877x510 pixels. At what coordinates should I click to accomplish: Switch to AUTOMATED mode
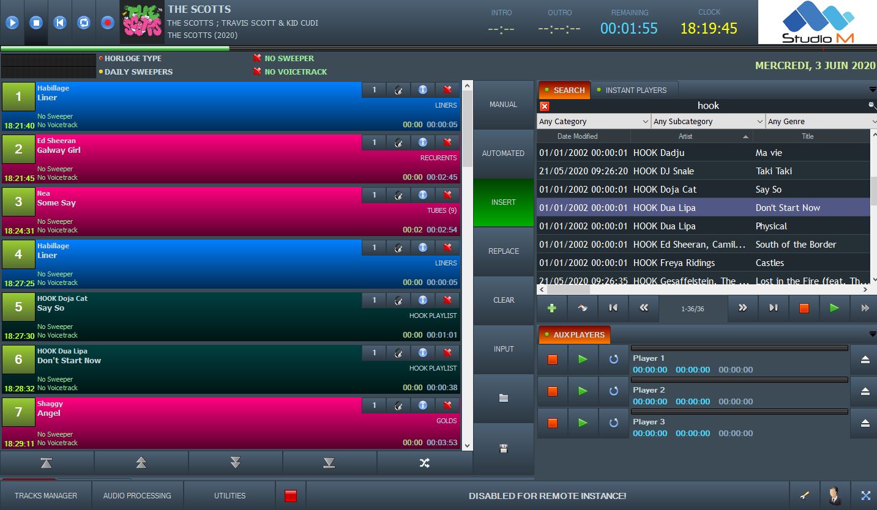[x=504, y=153]
